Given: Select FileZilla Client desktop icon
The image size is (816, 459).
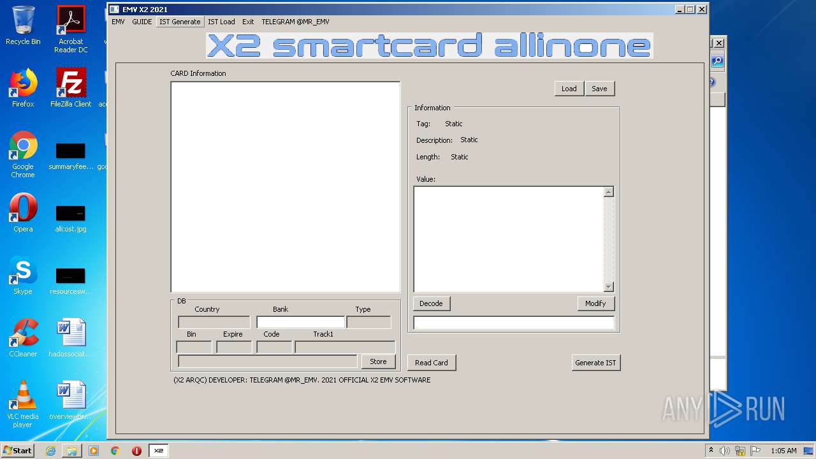Looking at the screenshot, I should [x=71, y=88].
